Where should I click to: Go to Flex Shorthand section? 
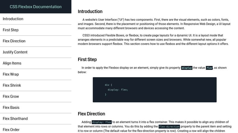click(36, 119)
